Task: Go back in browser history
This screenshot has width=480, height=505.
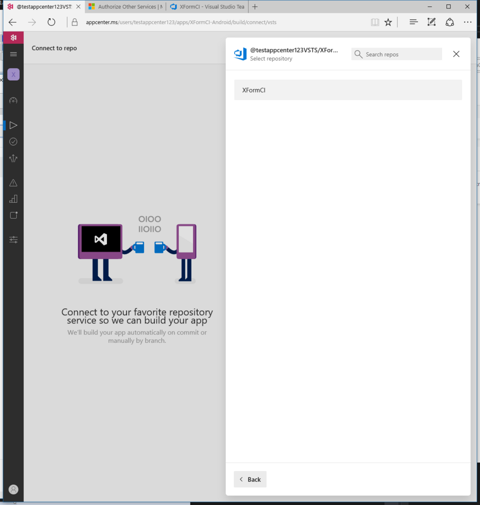Action: (12, 22)
